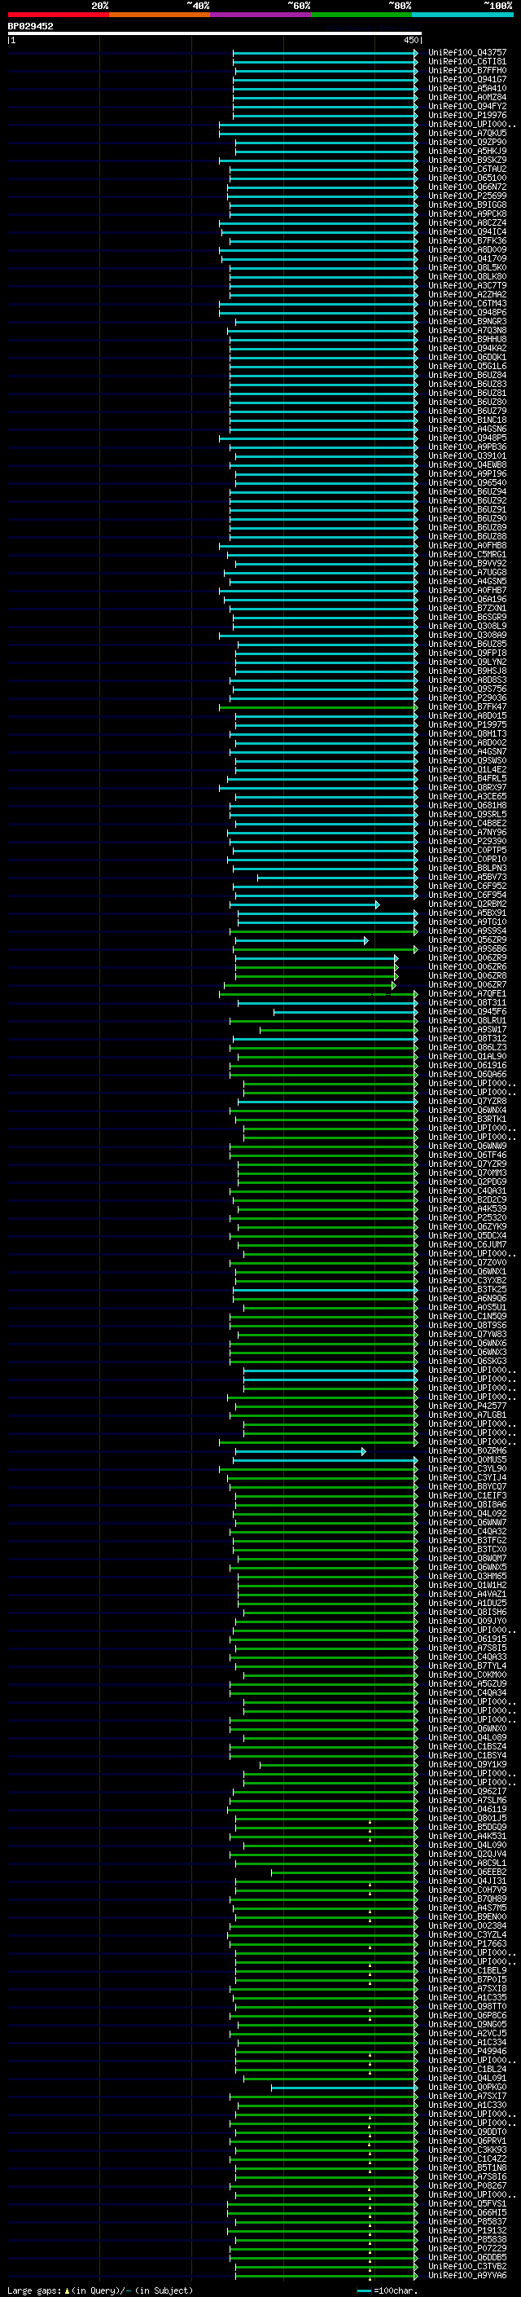Click label UniRef100_Q8LRU1
This screenshot has height=2297, width=521.
pyautogui.click(x=467, y=1021)
